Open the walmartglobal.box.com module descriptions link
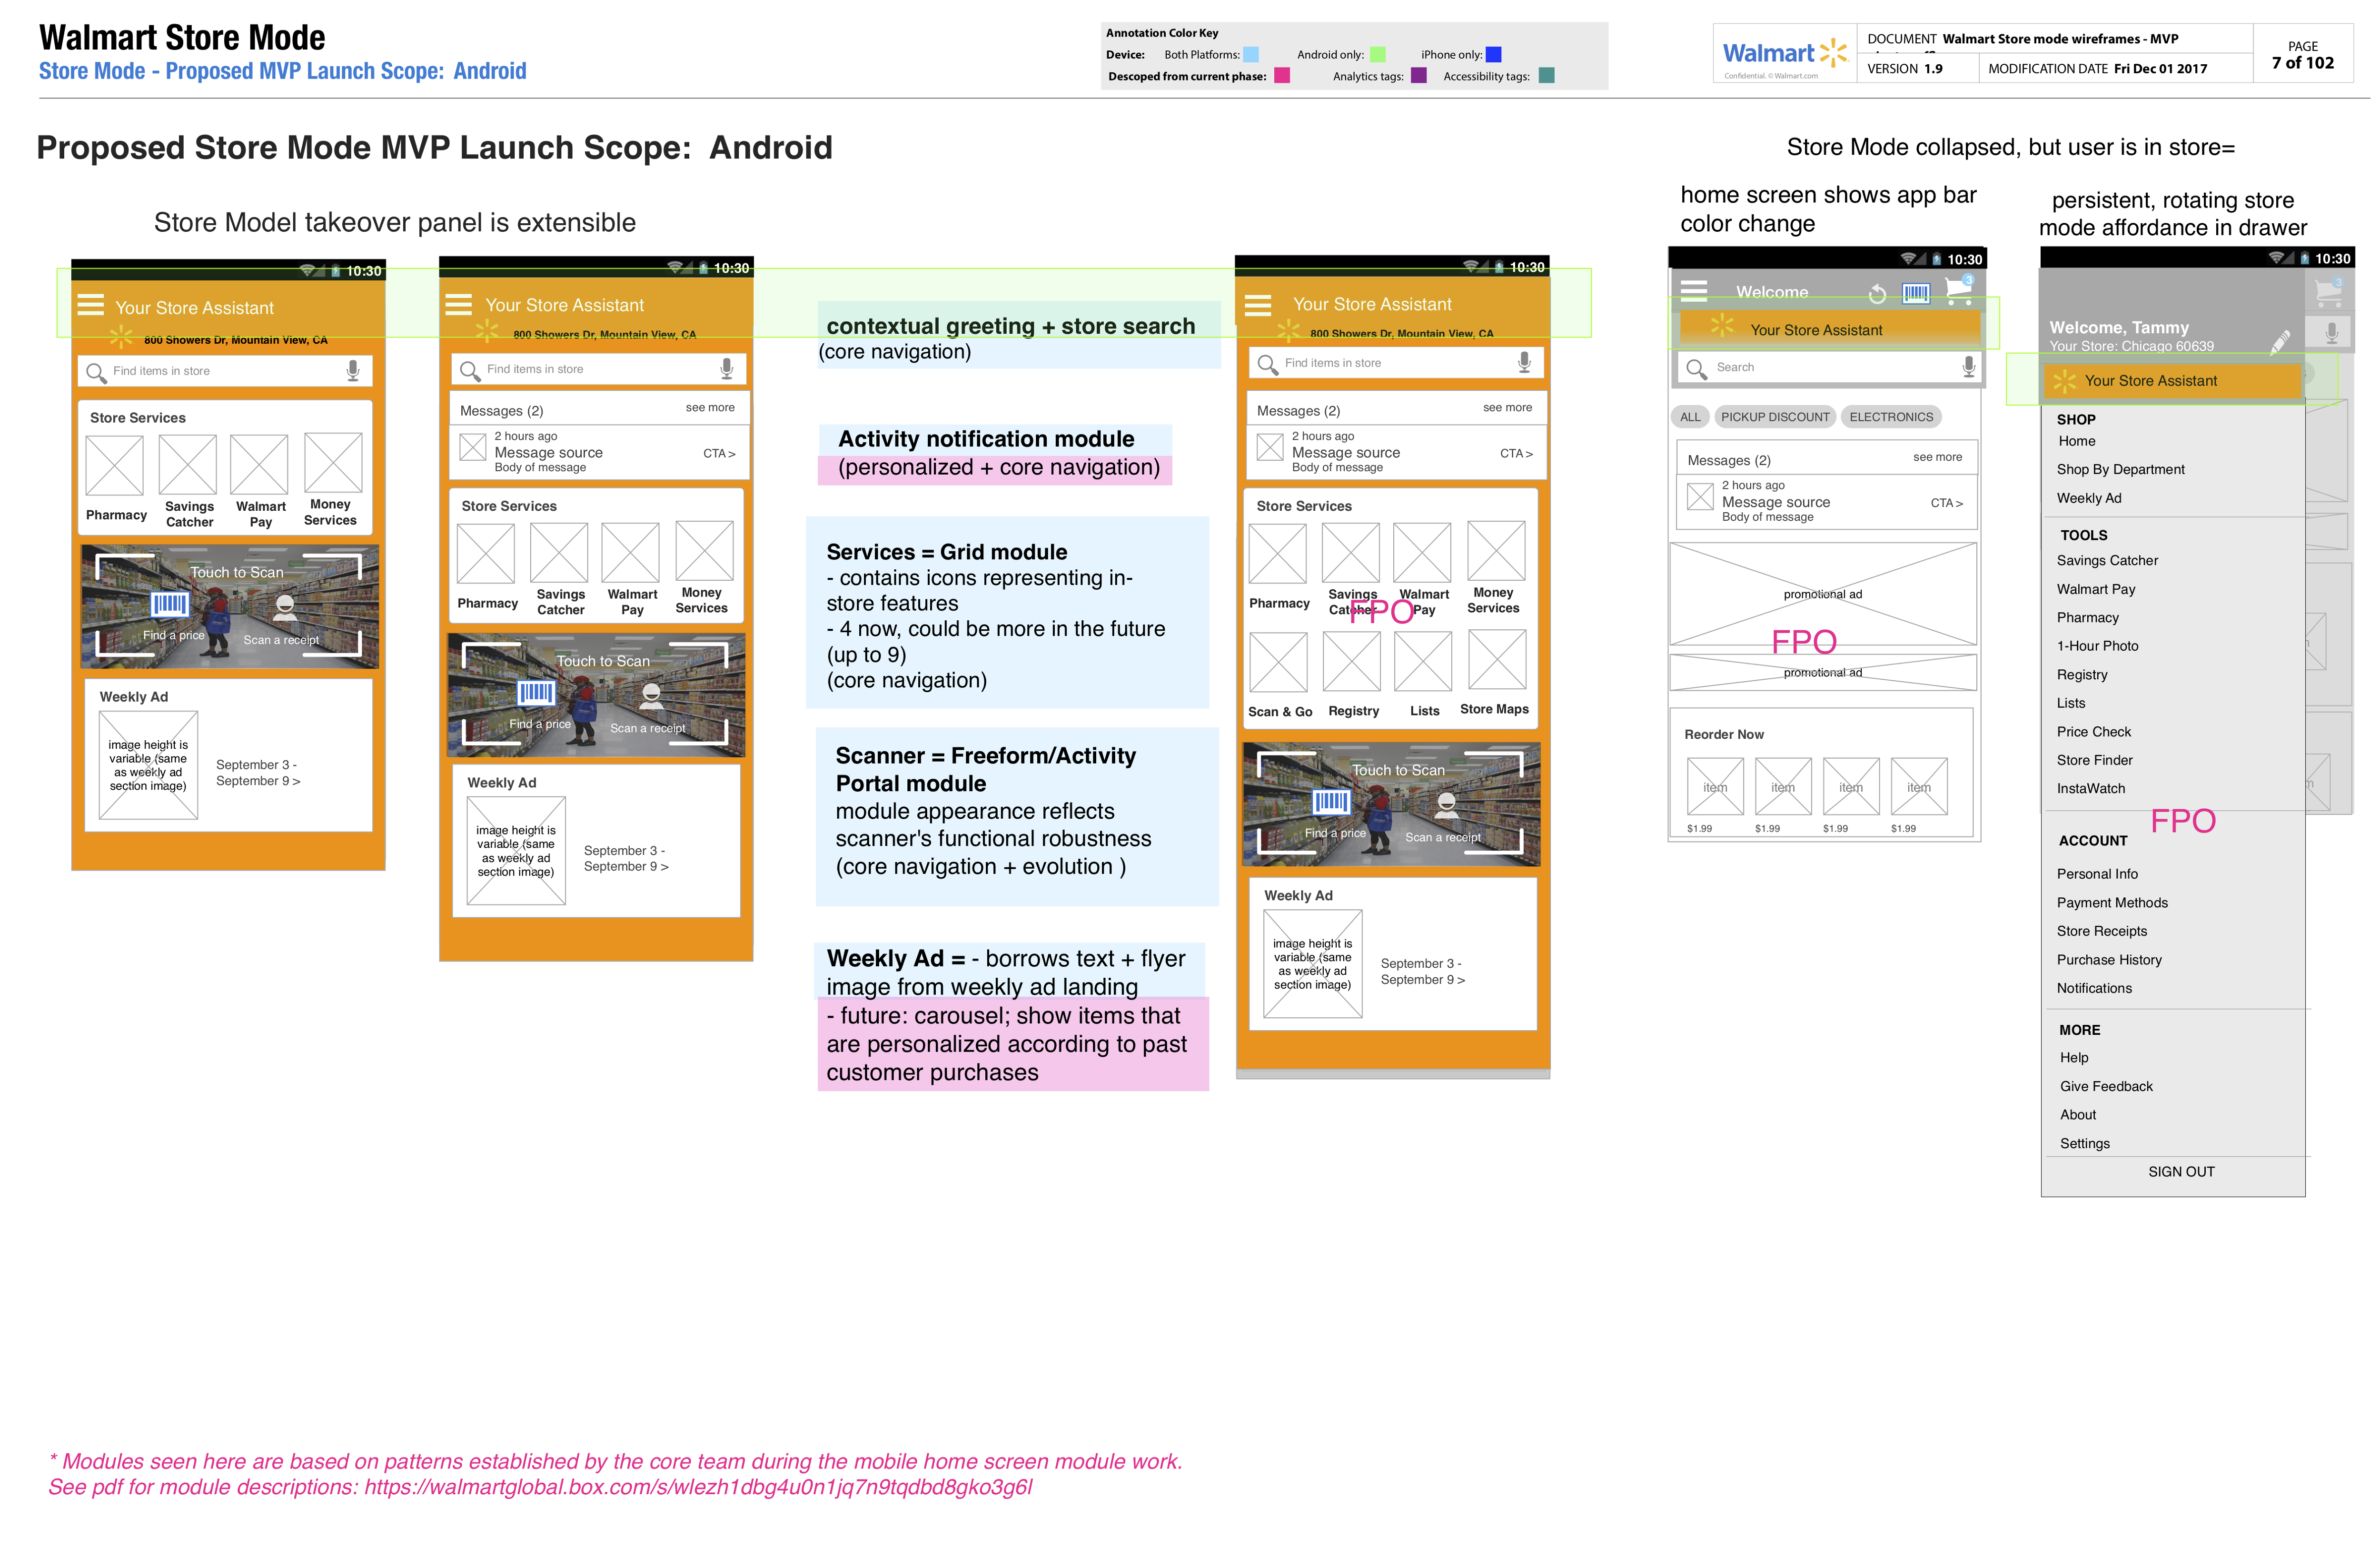Image resolution: width=2380 pixels, height=1548 pixels. [x=698, y=1488]
